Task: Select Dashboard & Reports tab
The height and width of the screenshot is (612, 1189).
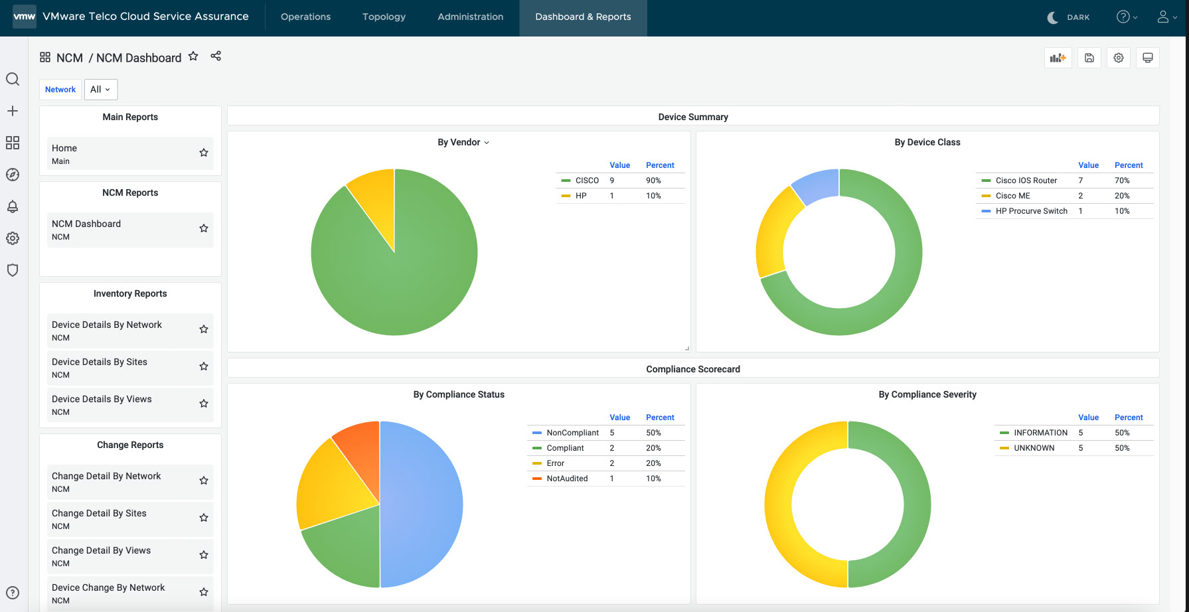Action: 583,17
